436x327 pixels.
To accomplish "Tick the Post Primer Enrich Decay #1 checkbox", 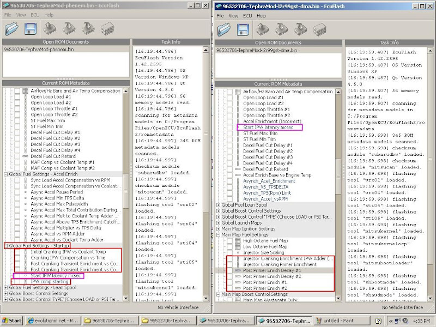I will (x=229, y=270).
